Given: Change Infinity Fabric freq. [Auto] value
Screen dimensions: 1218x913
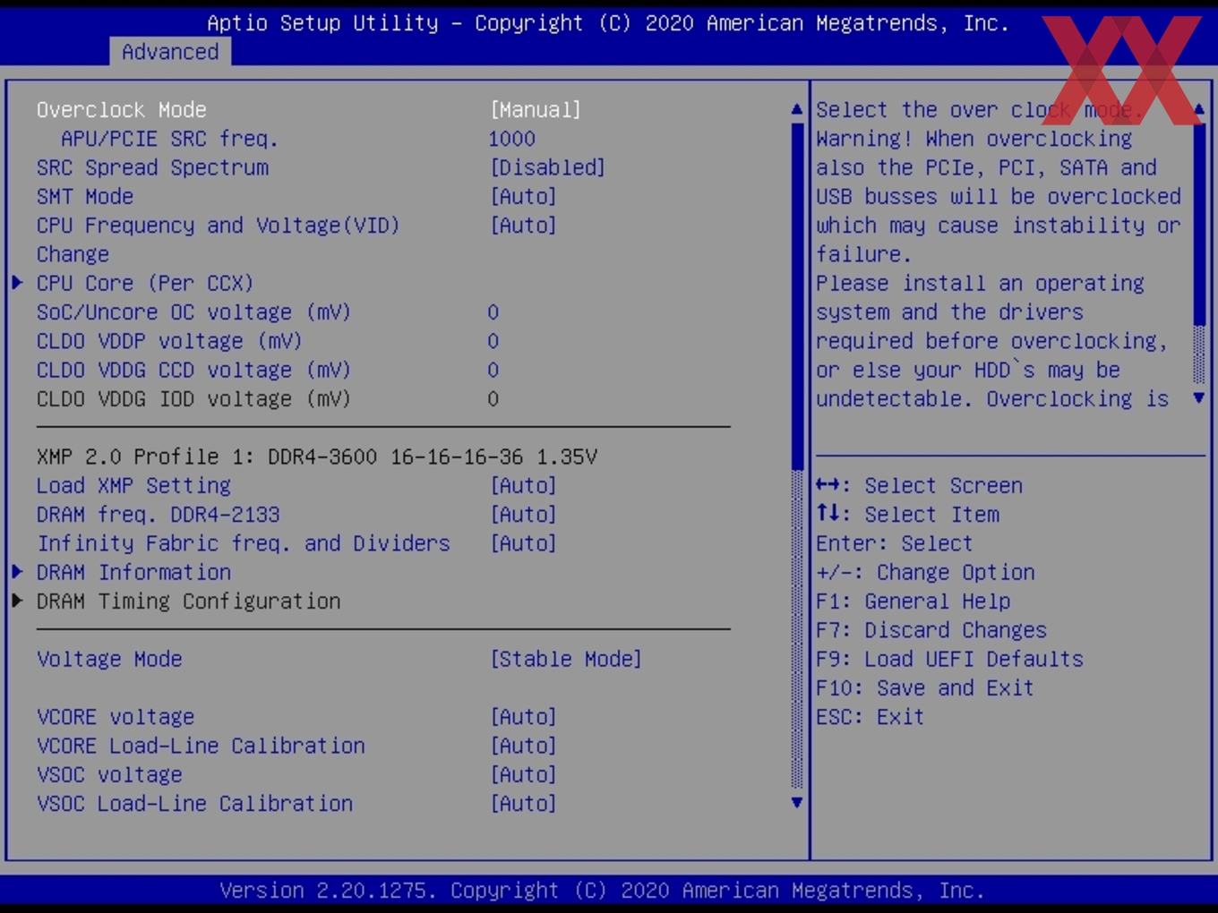Looking at the screenshot, I should [524, 543].
